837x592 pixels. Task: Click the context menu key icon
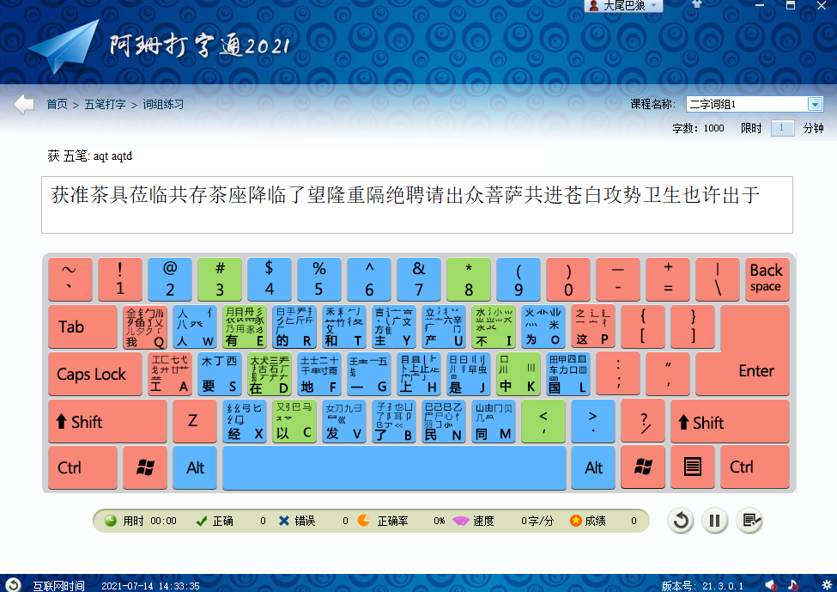click(x=692, y=467)
